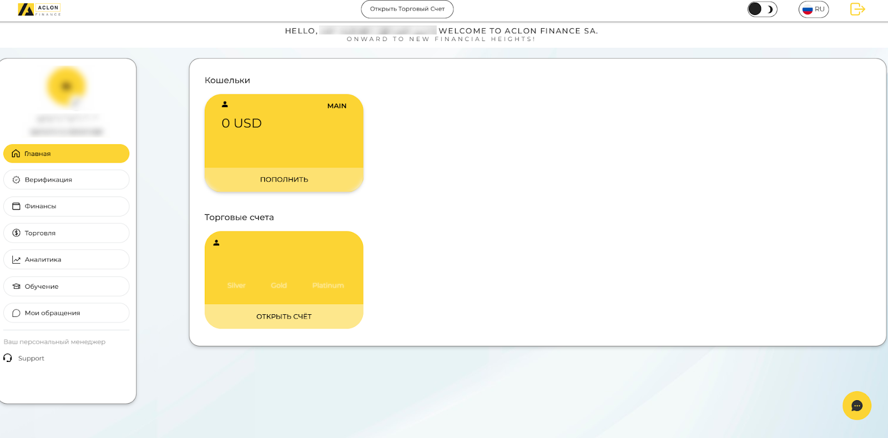
Task: Toggle dark mode switch
Action: pyautogui.click(x=762, y=9)
